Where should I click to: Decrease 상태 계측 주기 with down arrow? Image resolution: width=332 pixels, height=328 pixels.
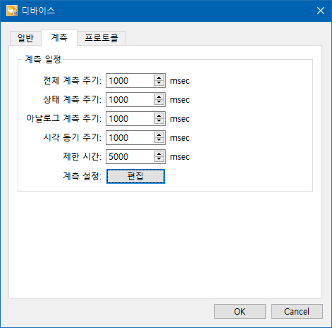(x=159, y=102)
